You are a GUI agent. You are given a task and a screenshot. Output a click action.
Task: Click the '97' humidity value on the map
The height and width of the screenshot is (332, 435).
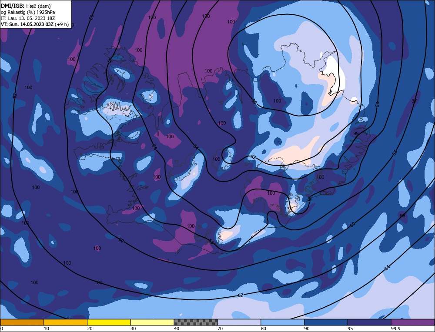[x=414, y=101]
